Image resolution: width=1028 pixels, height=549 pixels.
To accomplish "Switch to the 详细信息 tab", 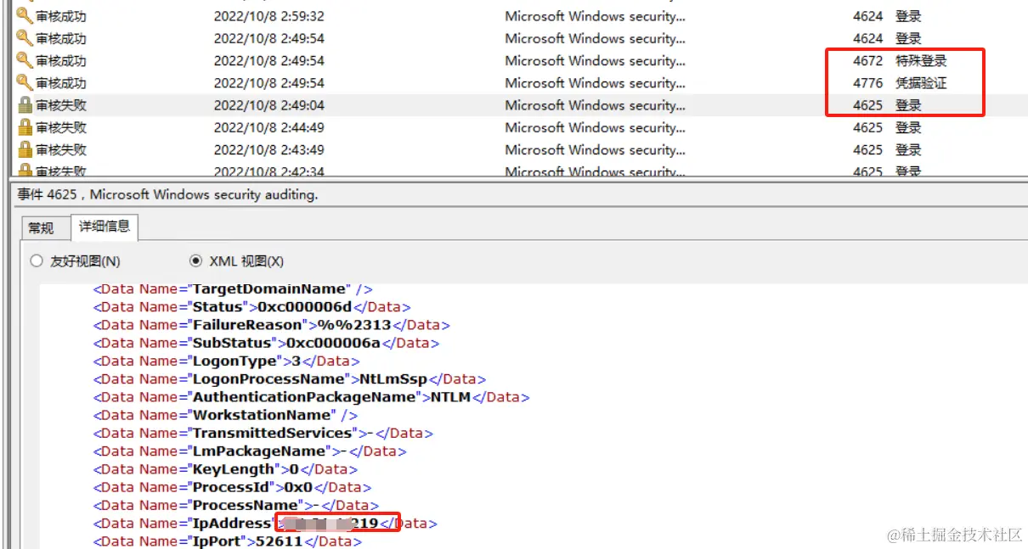I will [x=104, y=227].
